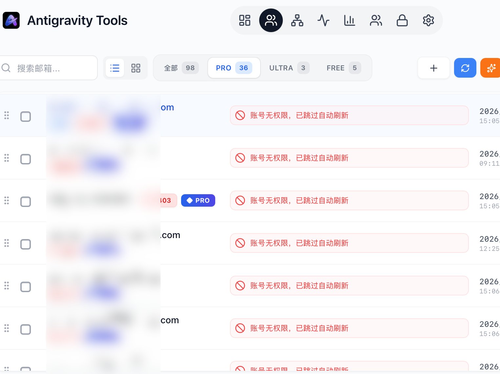
Task: Open the network hierarchy icon in navigation
Action: click(x=297, y=20)
